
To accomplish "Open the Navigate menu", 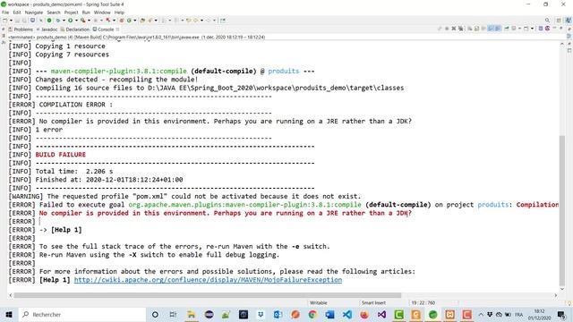I will (x=34, y=13).
